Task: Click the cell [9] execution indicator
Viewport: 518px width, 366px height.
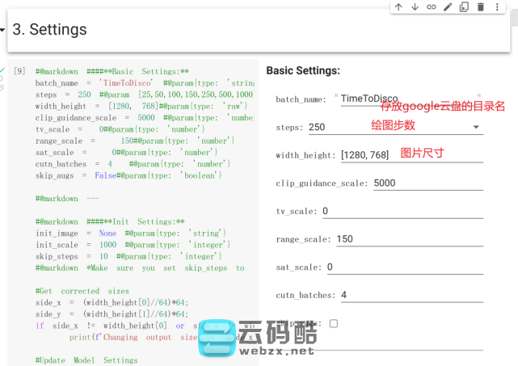Action: point(19,71)
